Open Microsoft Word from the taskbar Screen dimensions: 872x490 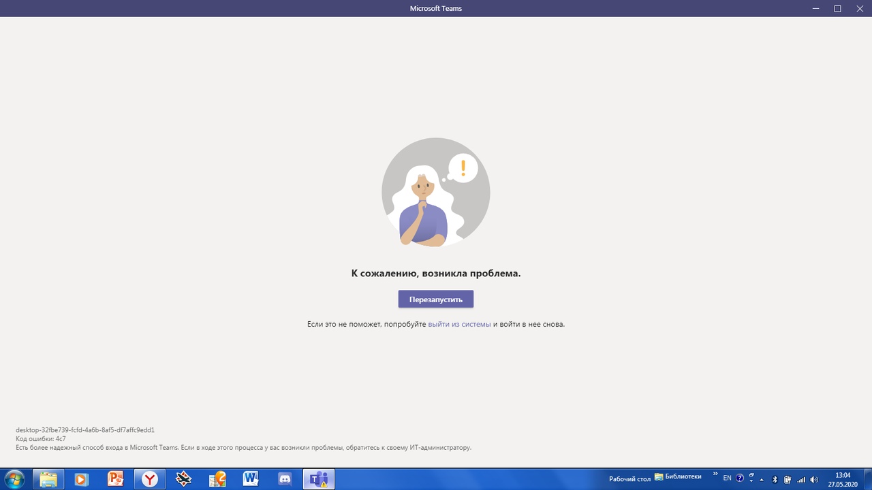(251, 479)
